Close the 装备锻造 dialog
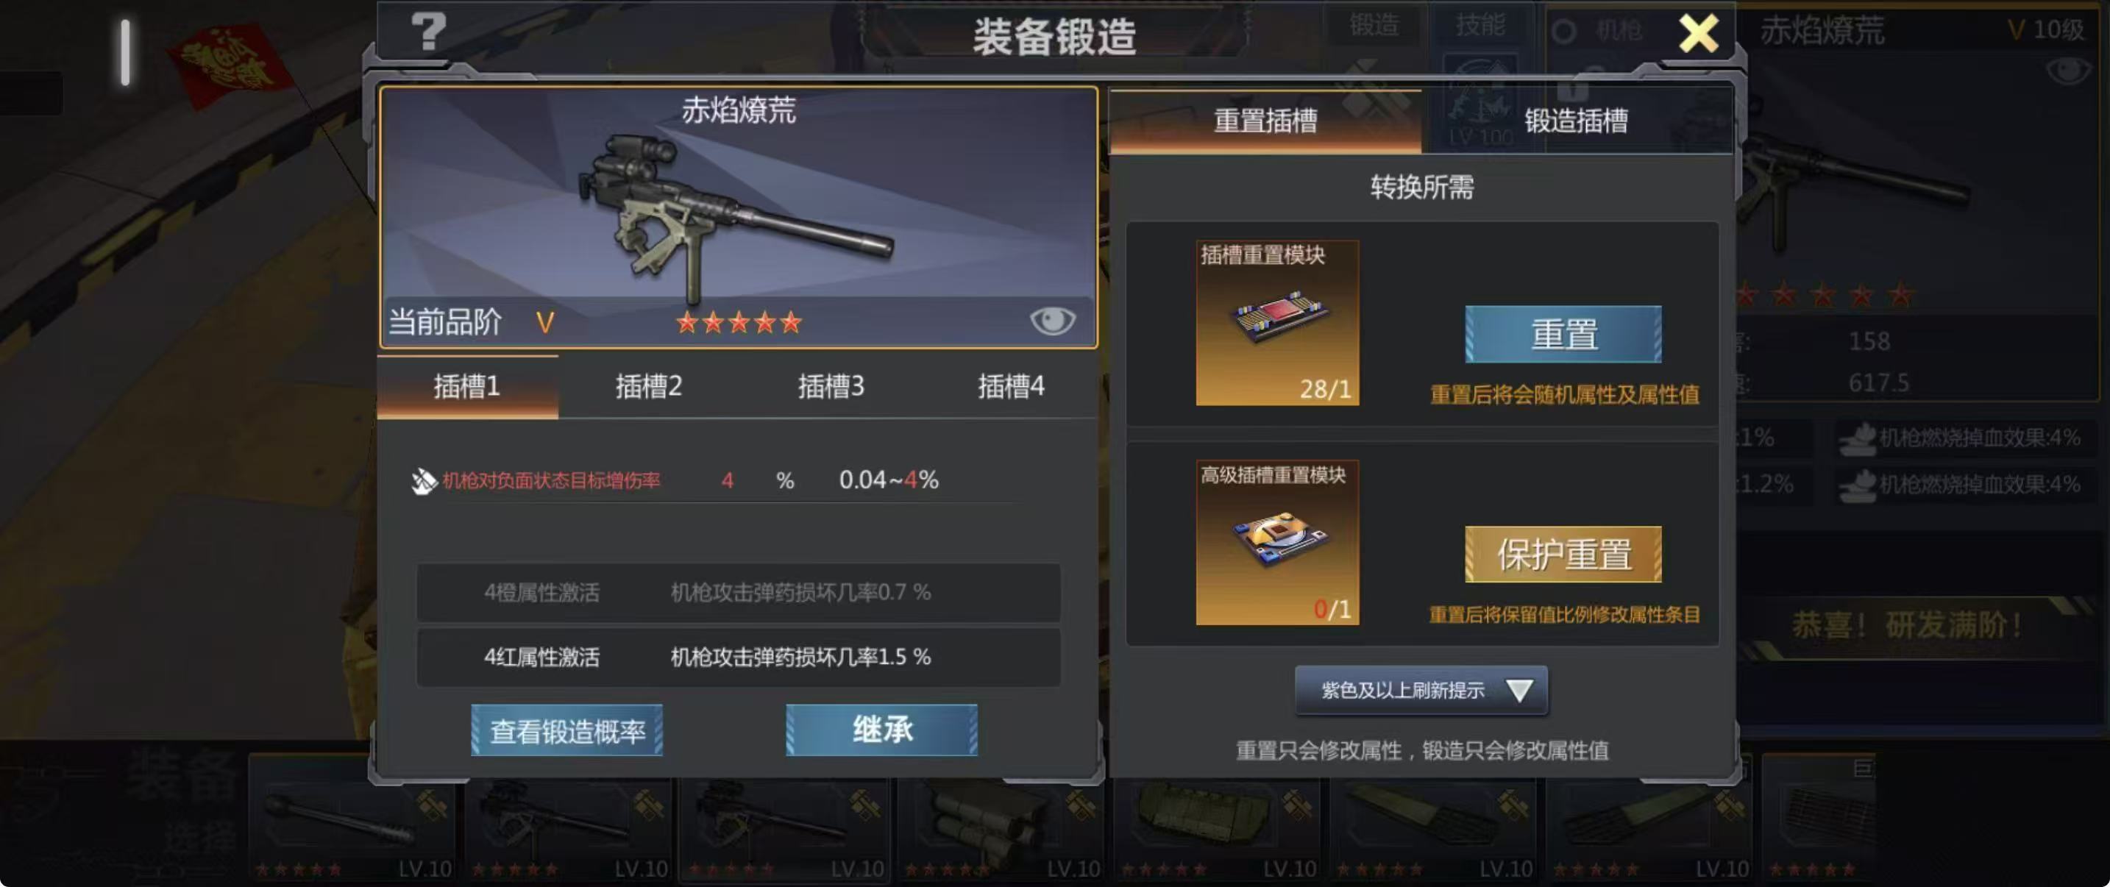Viewport: 2110px width, 887px height. point(1698,34)
